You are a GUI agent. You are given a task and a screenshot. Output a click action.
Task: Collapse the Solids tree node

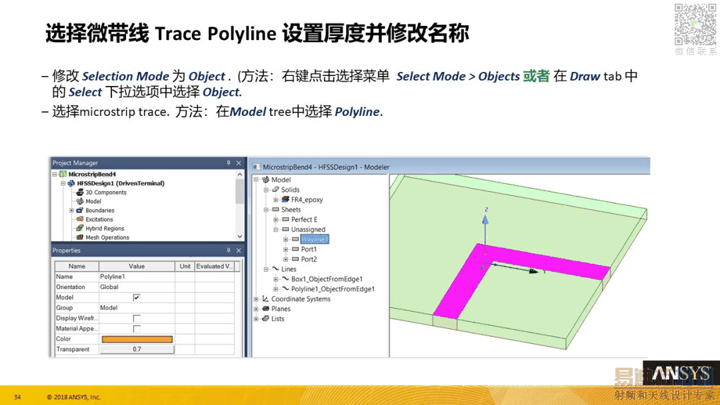coord(266,189)
